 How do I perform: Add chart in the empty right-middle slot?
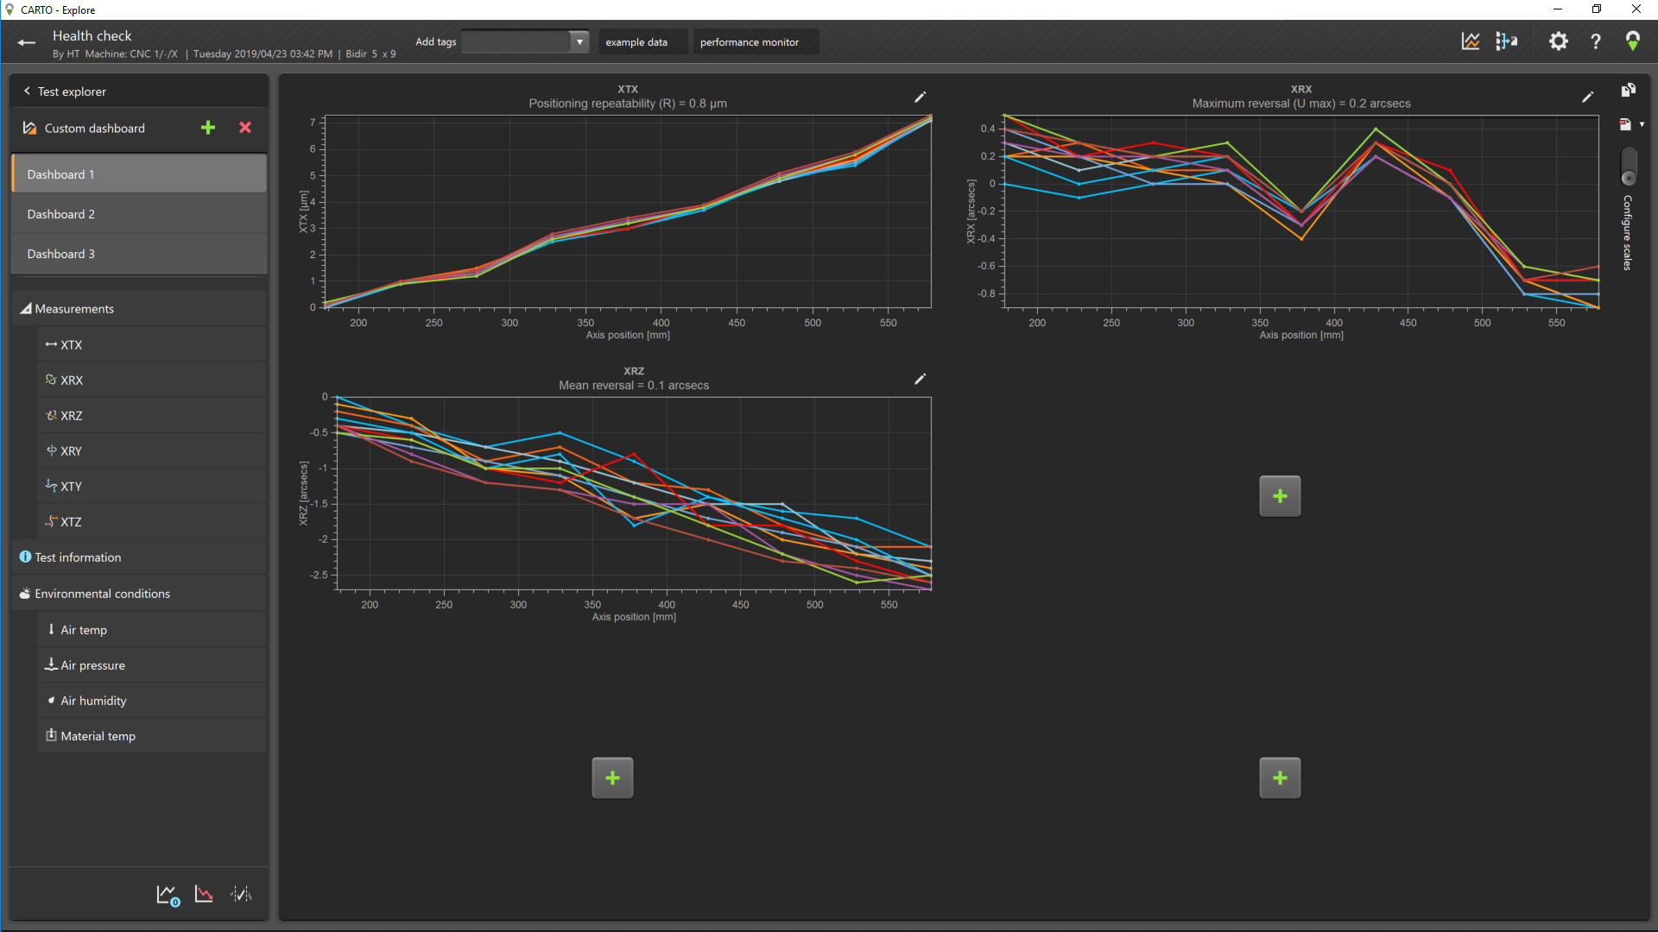pyautogui.click(x=1280, y=496)
